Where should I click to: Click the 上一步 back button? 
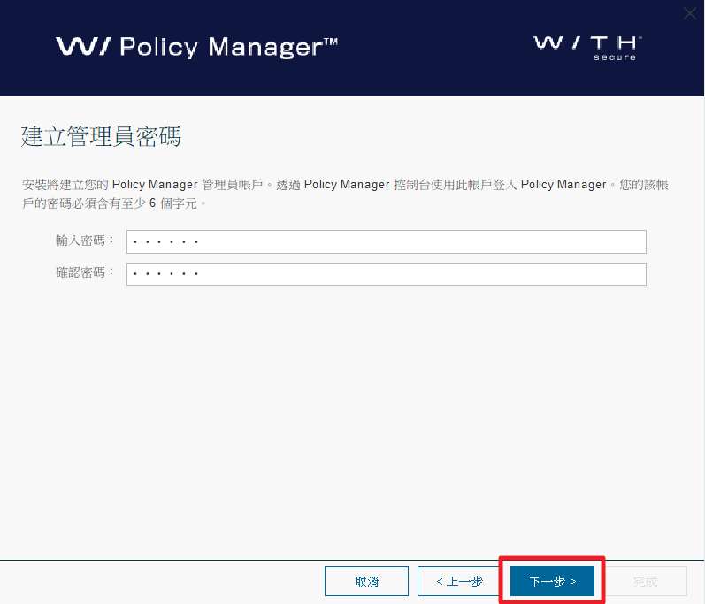click(459, 581)
